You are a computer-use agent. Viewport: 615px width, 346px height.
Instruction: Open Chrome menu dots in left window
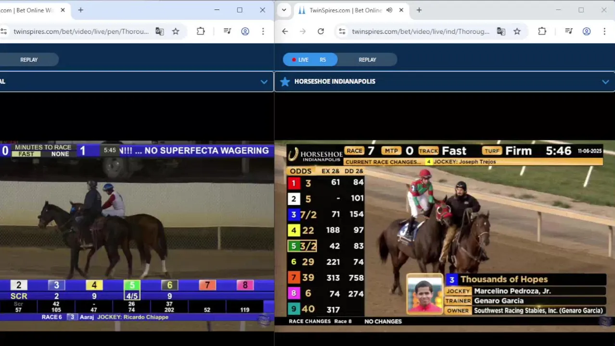click(263, 31)
